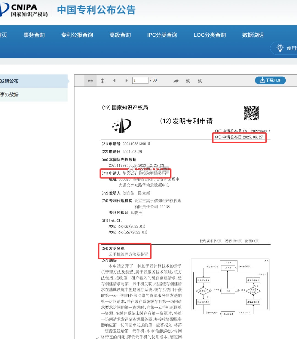Viewport: 297px width, 339px height.
Task: Click the application number 202410381390.5 text
Action: pyautogui.click(x=136, y=144)
